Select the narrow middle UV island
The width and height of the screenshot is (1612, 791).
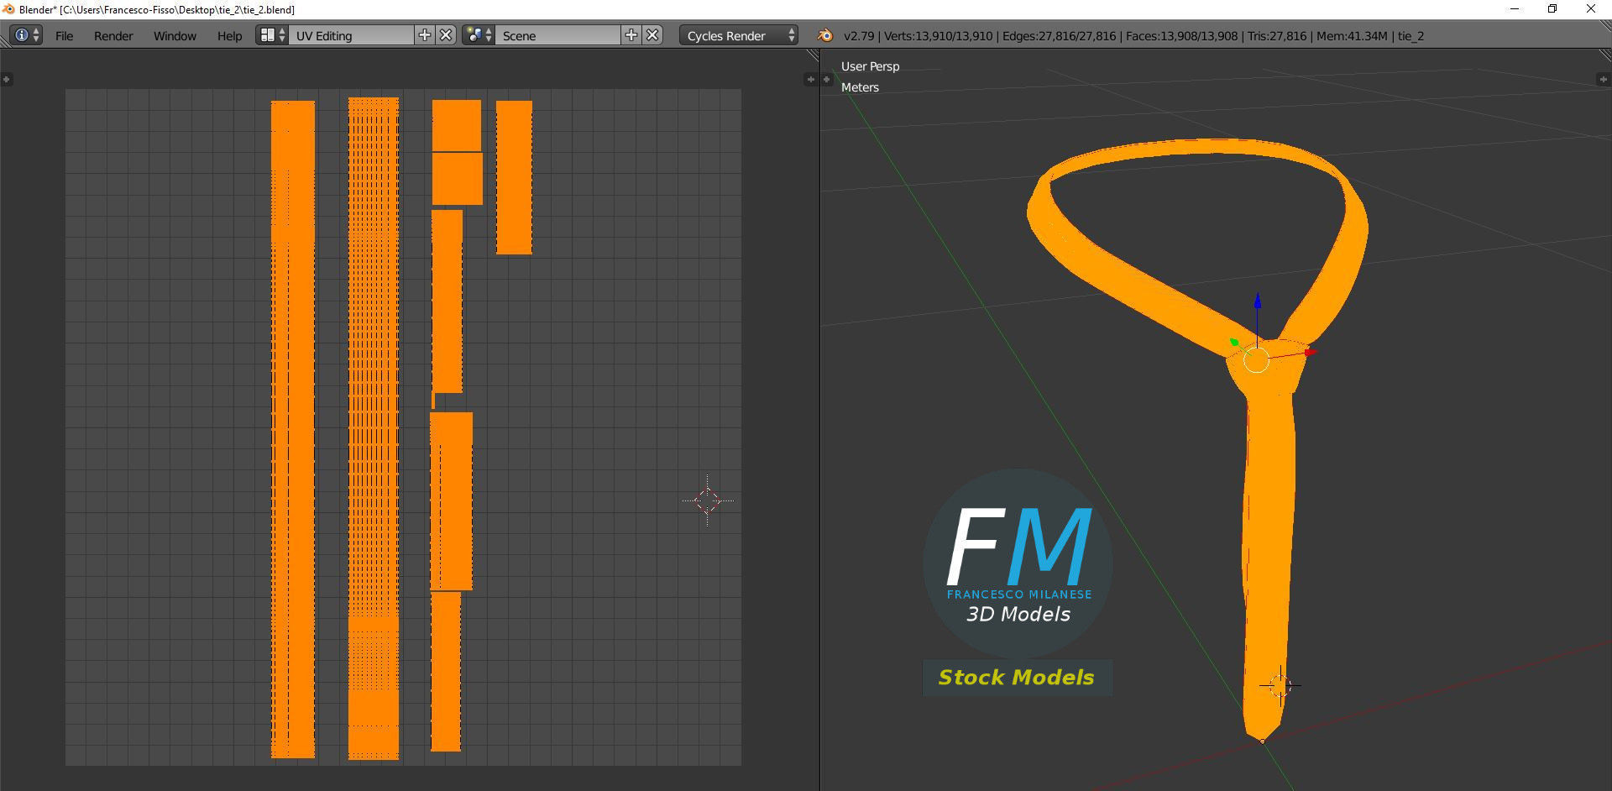(447, 301)
